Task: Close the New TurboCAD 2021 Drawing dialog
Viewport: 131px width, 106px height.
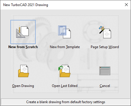Action: [x=126, y=5]
